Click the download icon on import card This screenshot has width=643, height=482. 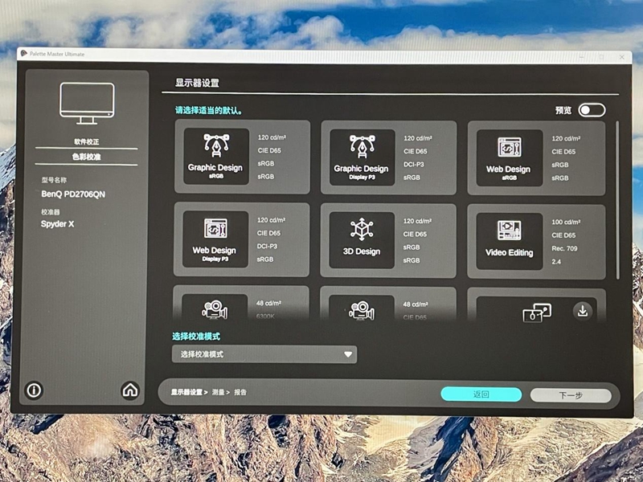pyautogui.click(x=583, y=311)
